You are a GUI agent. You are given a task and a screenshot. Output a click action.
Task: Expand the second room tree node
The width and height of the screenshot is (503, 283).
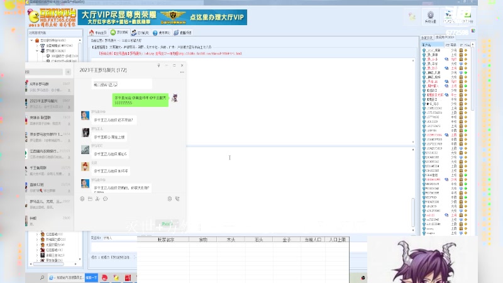coord(37,45)
